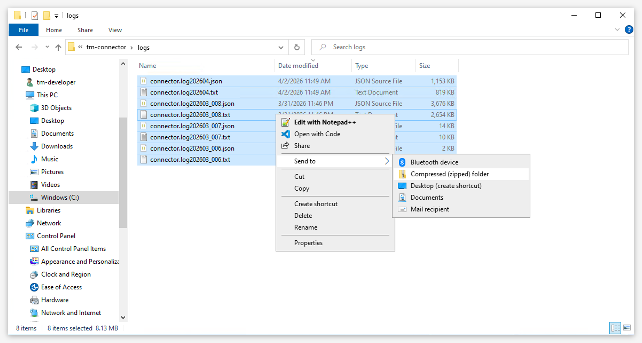Open the address bar history dropdown
The height and width of the screenshot is (343, 642).
(281, 47)
